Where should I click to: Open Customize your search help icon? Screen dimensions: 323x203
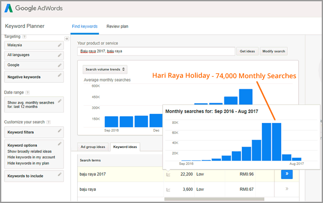click(48, 122)
